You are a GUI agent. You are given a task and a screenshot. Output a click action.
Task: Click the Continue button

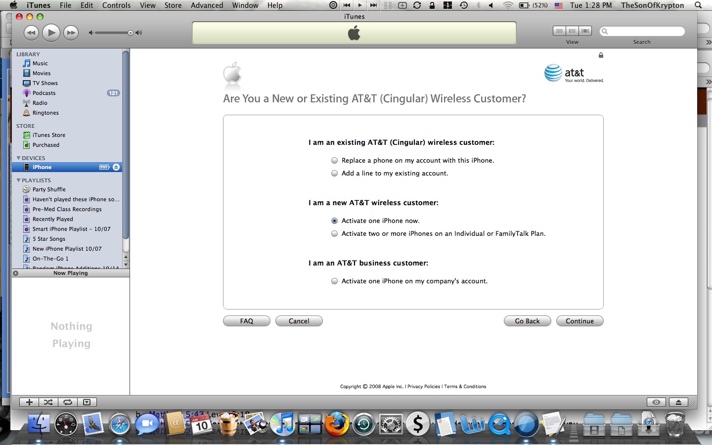coord(580,321)
